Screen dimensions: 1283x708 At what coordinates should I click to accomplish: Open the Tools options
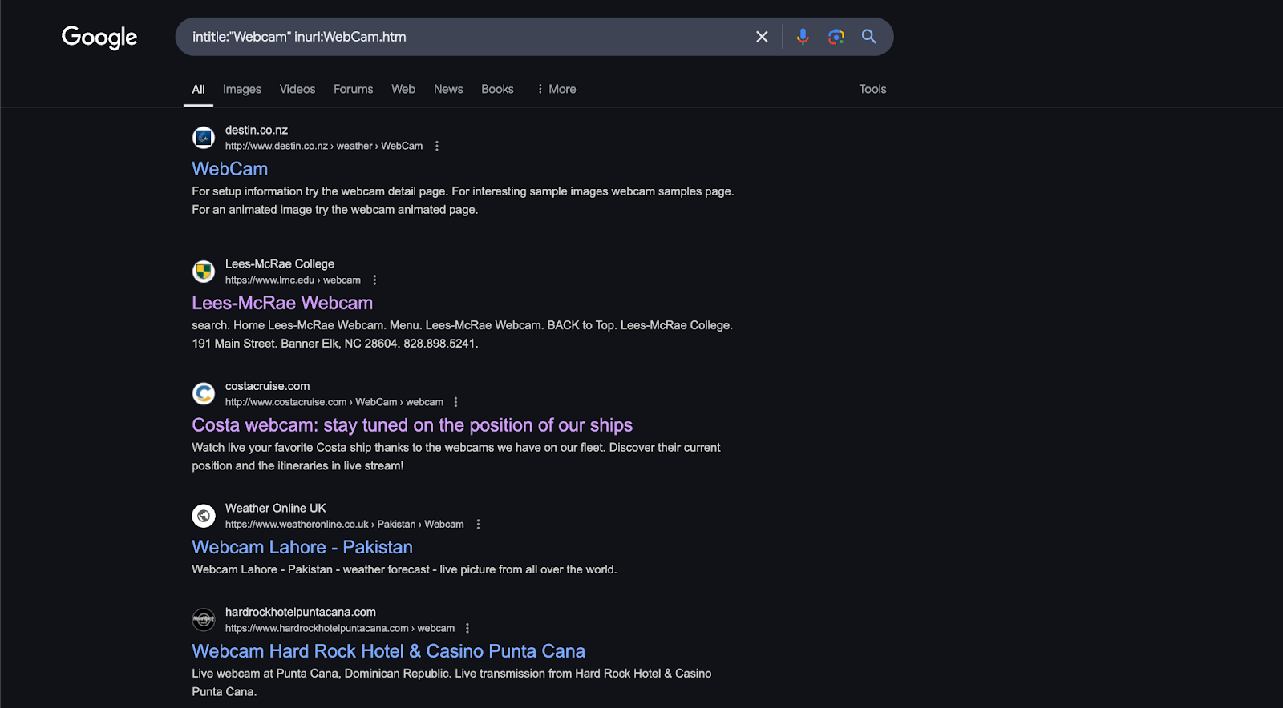click(872, 89)
